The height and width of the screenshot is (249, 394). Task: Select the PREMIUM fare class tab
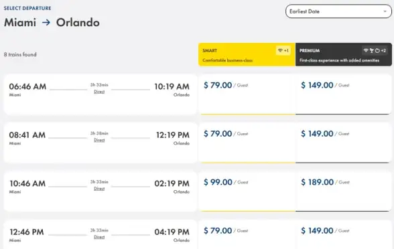click(344, 54)
